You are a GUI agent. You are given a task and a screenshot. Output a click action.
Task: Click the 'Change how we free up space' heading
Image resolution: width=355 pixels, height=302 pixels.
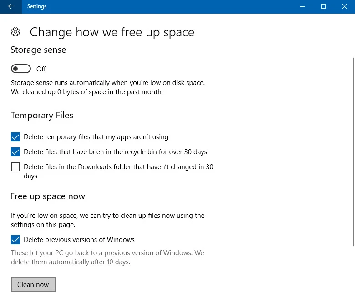pos(112,32)
